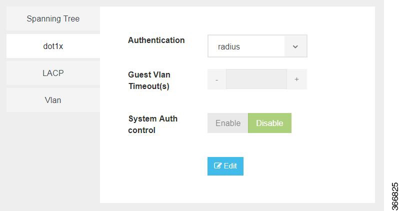Click the System Auth control label

[152, 124]
